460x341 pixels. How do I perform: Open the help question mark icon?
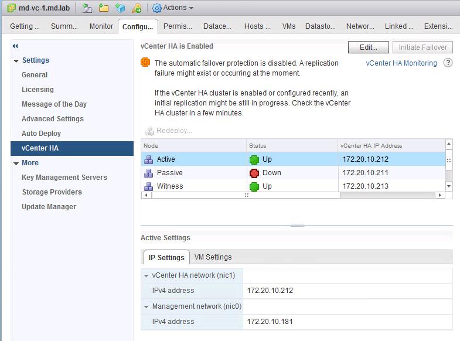[x=448, y=63]
